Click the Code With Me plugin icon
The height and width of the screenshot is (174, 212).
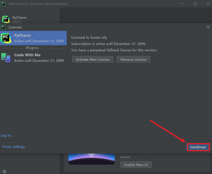6,58
